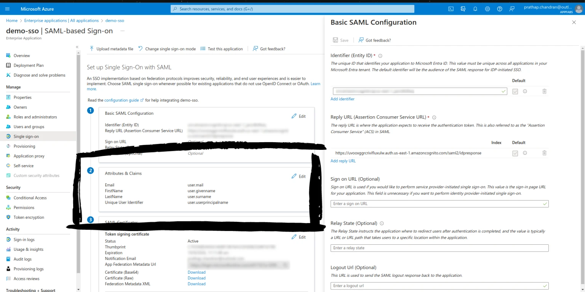
Task: Edit the Basic SAML Configuration section
Action: click(x=299, y=116)
